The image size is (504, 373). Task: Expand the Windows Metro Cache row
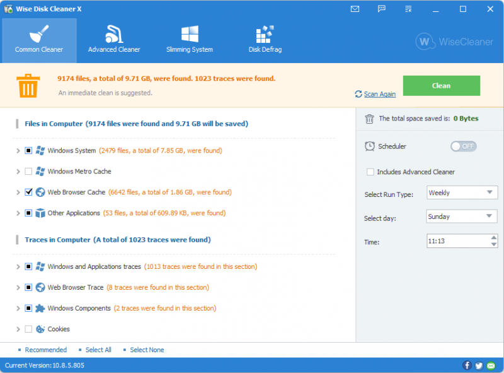(18, 172)
